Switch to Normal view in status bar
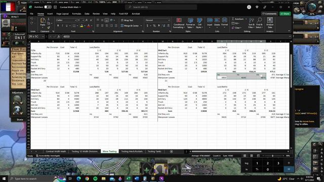This screenshot has height=182, width=324. coord(245,156)
